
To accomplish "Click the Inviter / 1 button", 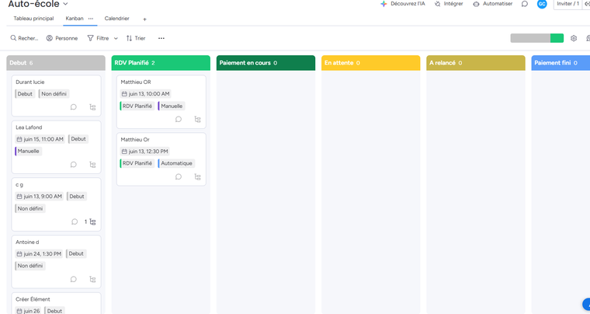I will [x=569, y=4].
